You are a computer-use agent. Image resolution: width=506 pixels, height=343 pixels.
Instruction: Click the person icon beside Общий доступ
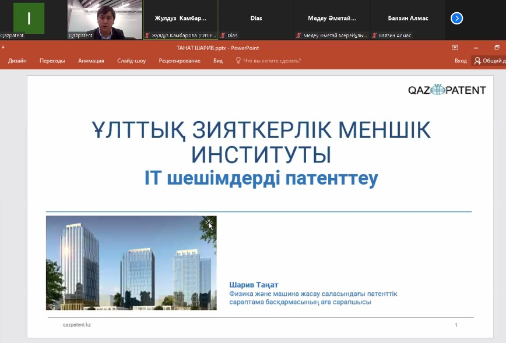click(x=477, y=61)
